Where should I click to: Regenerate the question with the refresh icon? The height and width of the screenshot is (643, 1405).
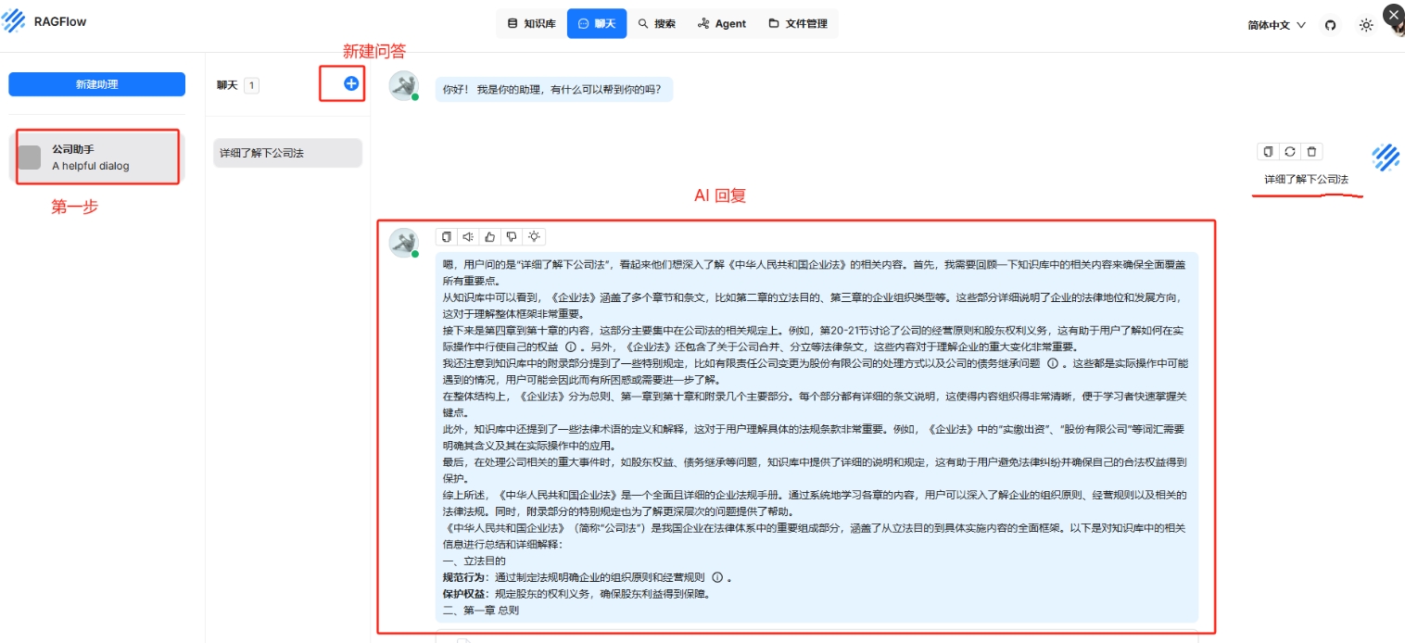pos(1290,151)
